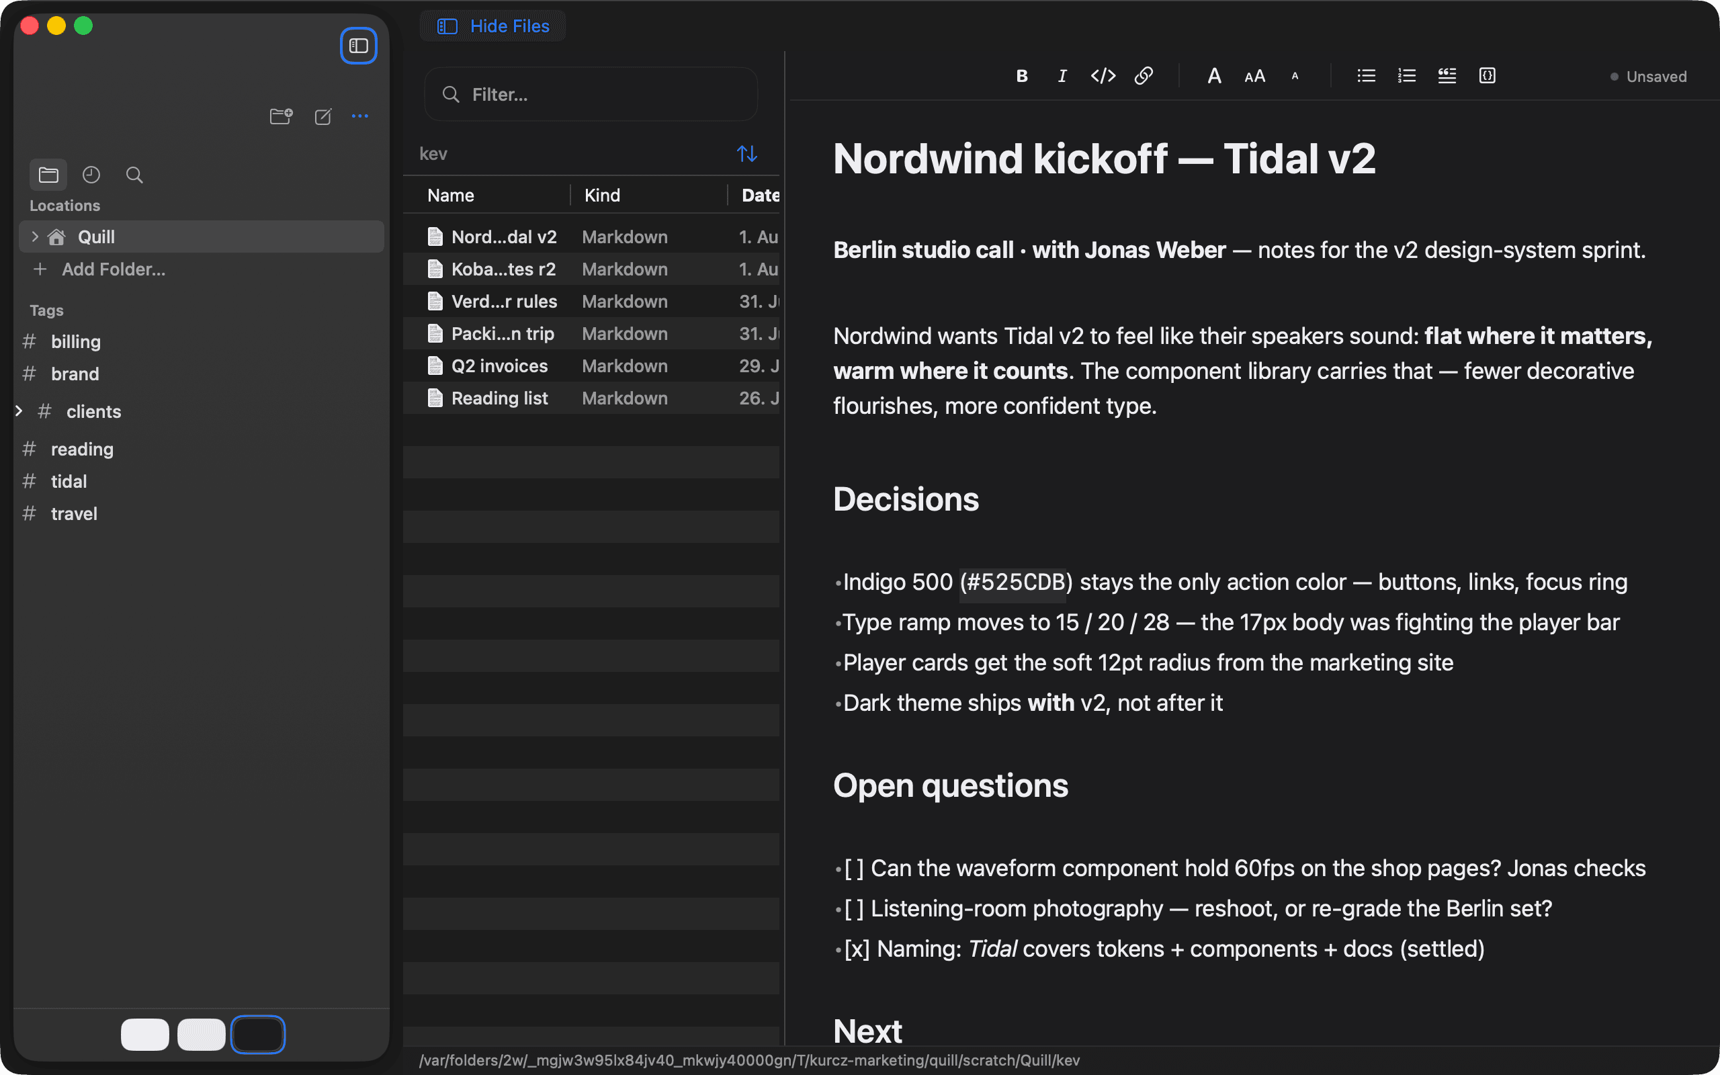This screenshot has height=1075, width=1720.
Task: Toggle the sidebar with the panel icon
Action: [x=358, y=46]
